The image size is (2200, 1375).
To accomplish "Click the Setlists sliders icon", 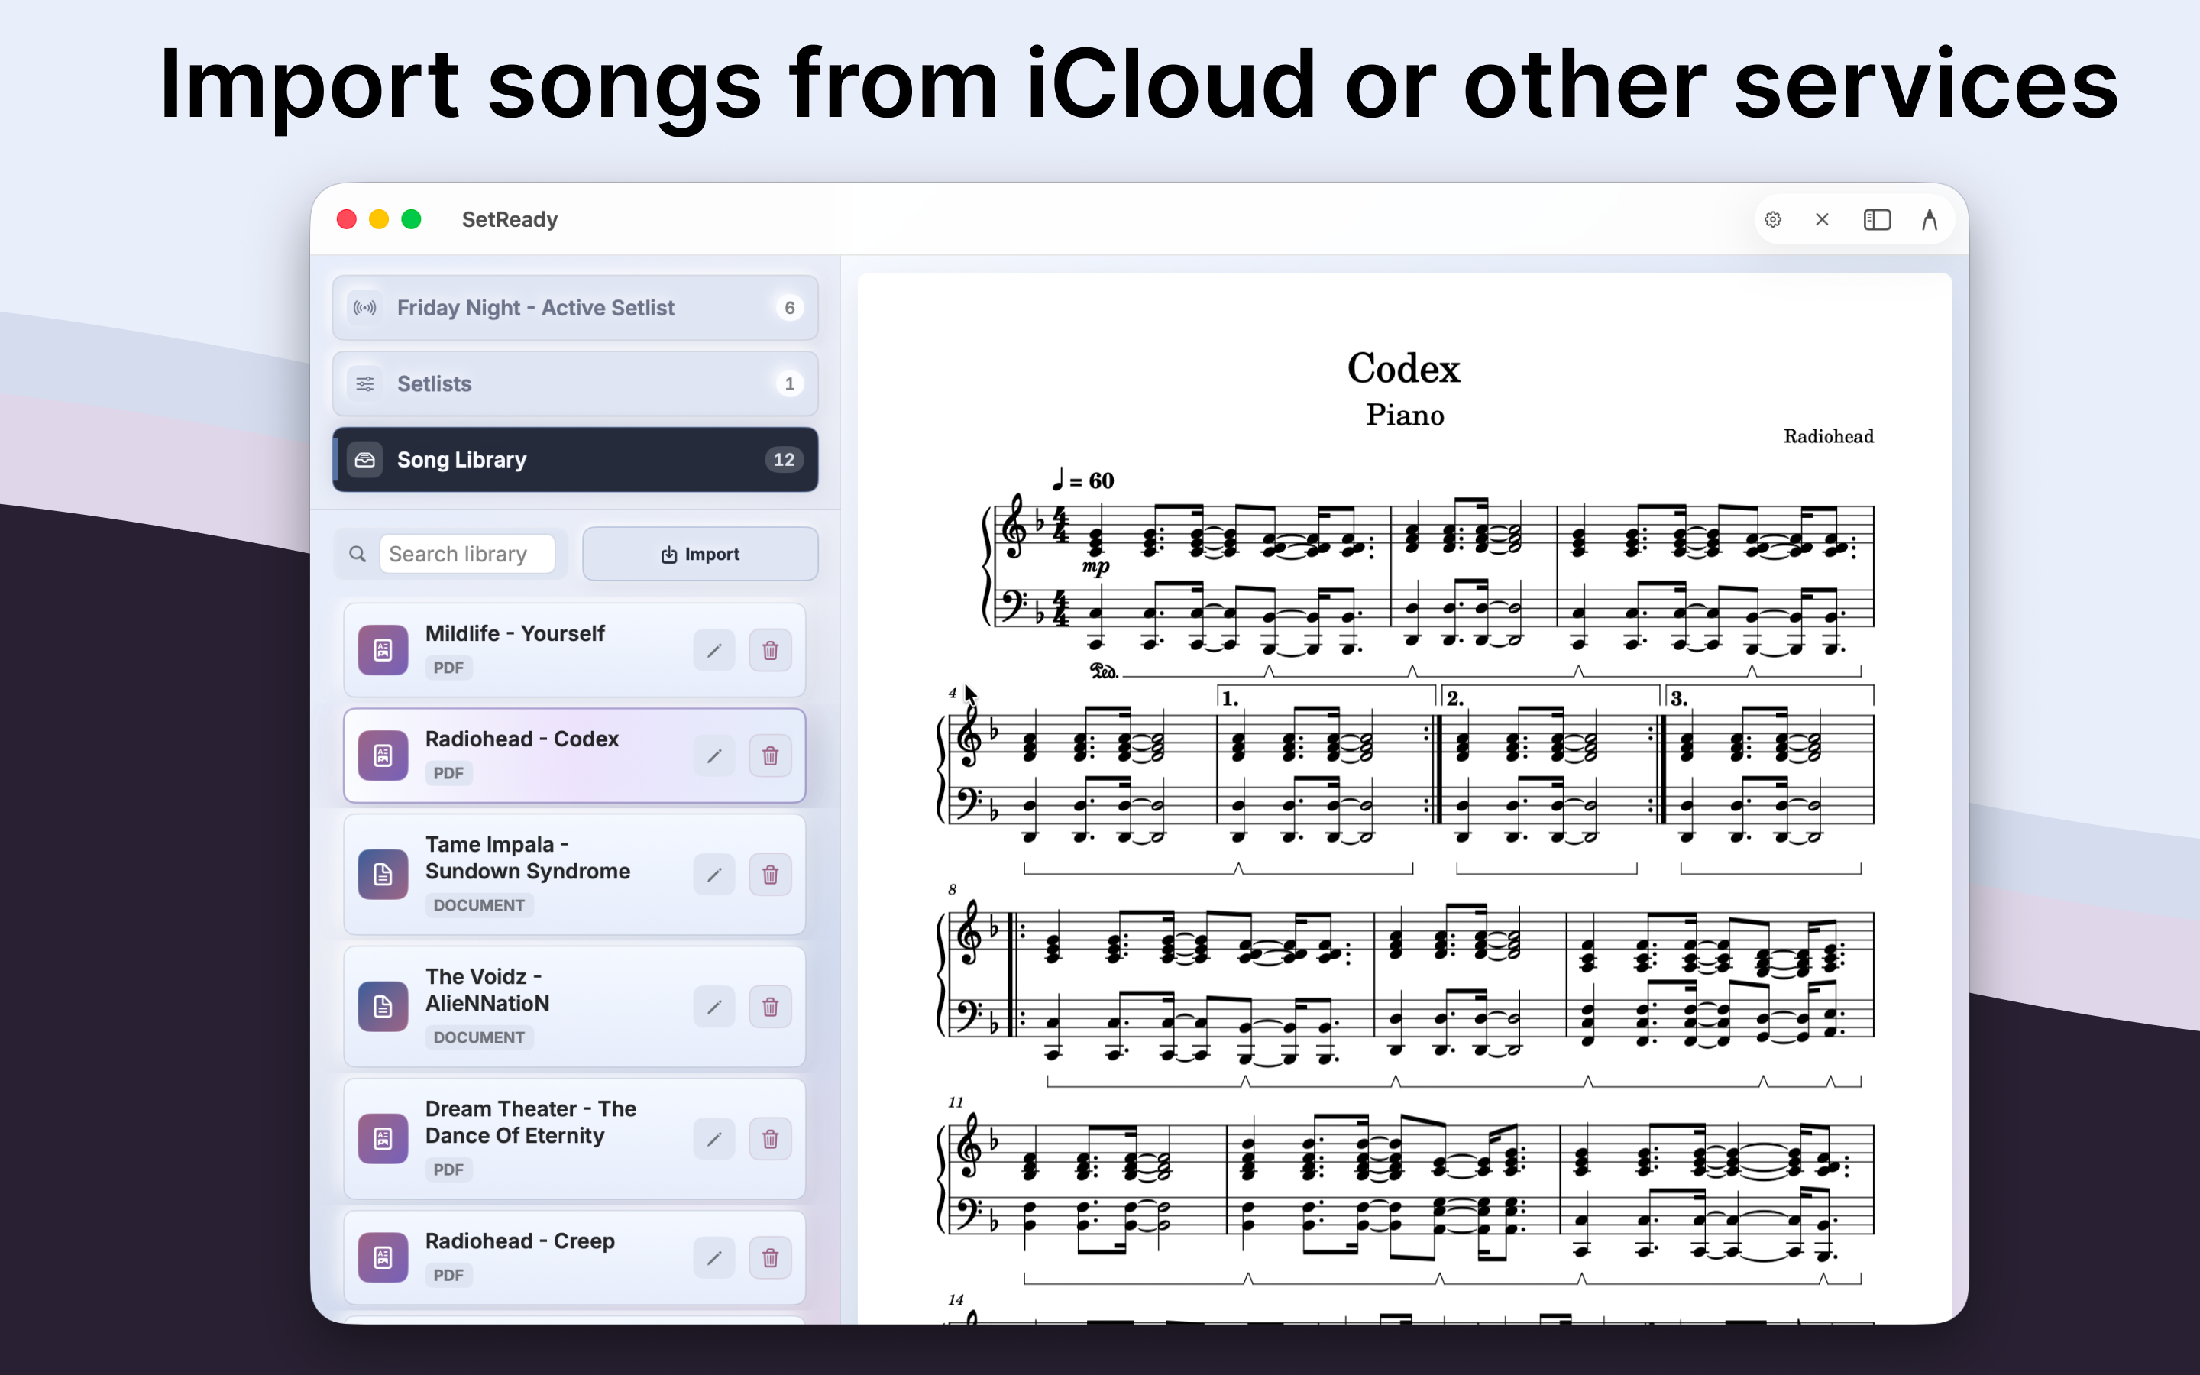I will (364, 383).
